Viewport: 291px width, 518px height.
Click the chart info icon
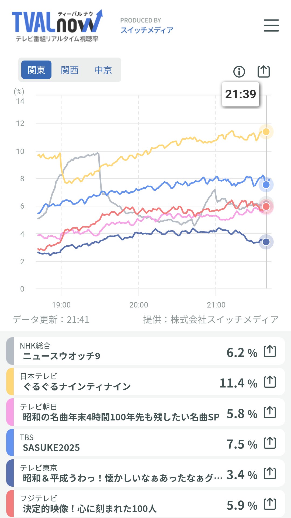[239, 72]
